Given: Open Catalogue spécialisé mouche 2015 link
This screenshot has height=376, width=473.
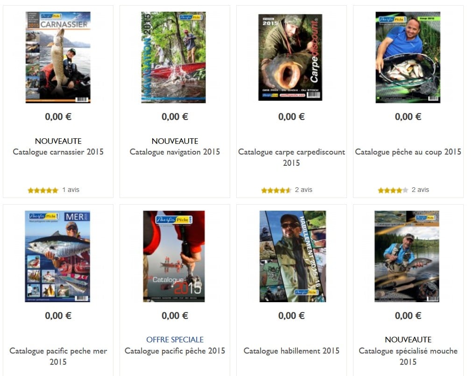Looking at the screenshot, I should click(x=408, y=356).
